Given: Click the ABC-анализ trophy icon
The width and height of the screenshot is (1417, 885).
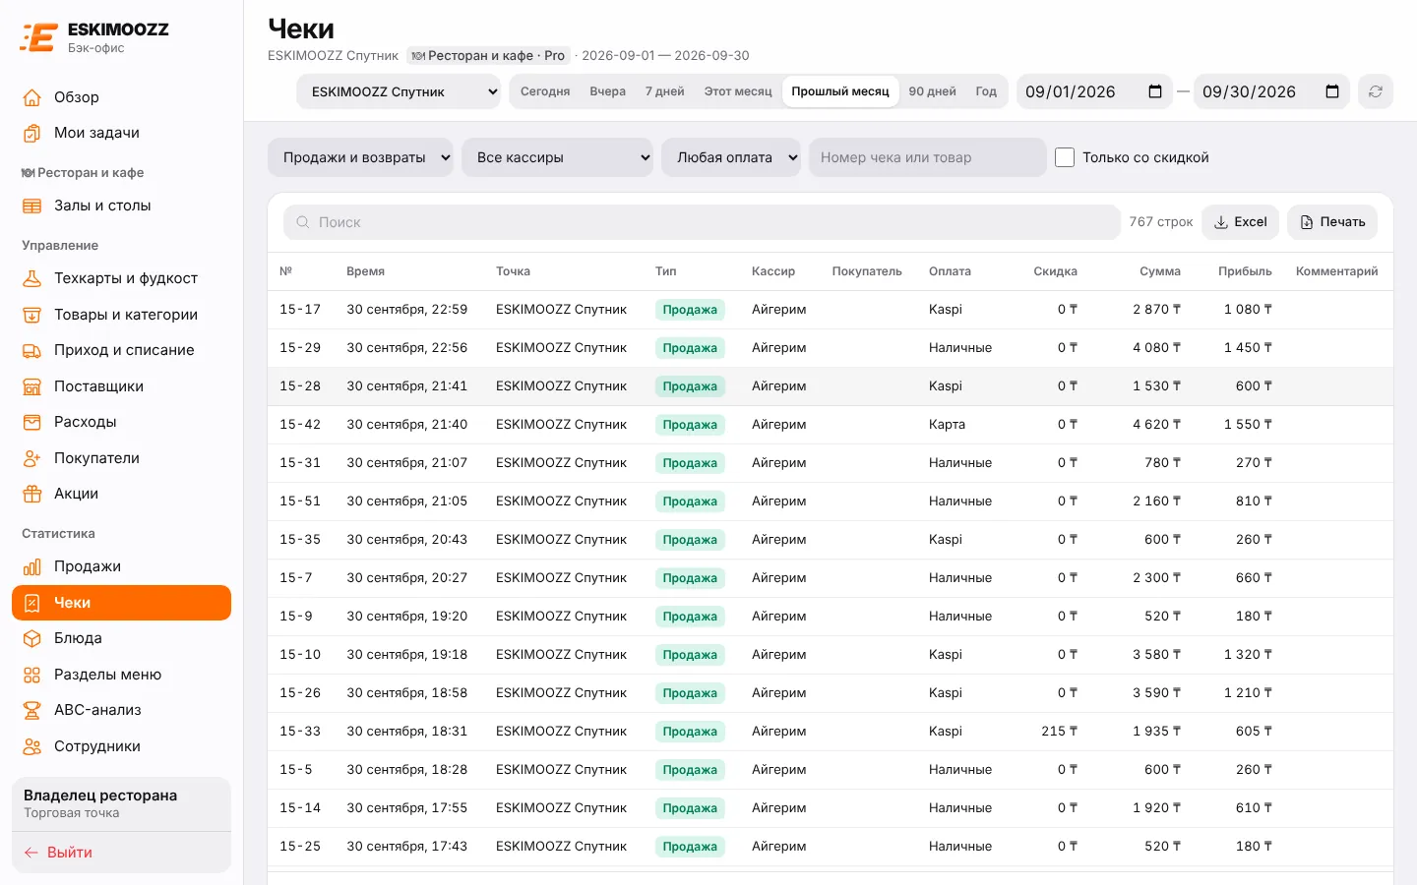Looking at the screenshot, I should point(32,710).
